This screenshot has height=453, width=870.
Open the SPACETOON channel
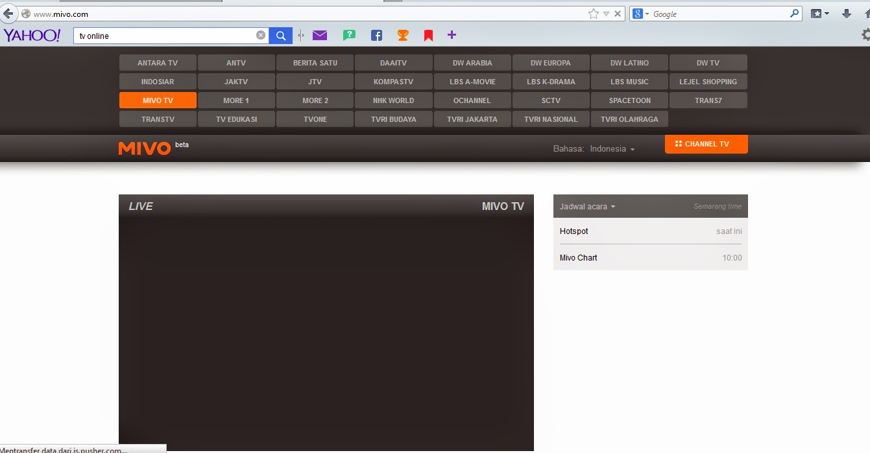point(629,100)
